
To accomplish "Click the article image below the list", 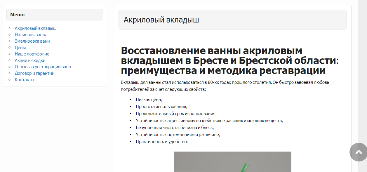I will (233, 162).
